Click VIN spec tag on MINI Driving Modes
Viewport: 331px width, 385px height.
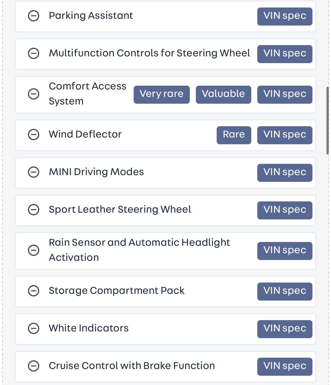(x=285, y=173)
